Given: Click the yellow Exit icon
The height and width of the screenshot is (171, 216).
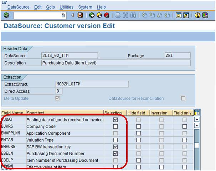Looking at the screenshot, I should click(x=99, y=15).
